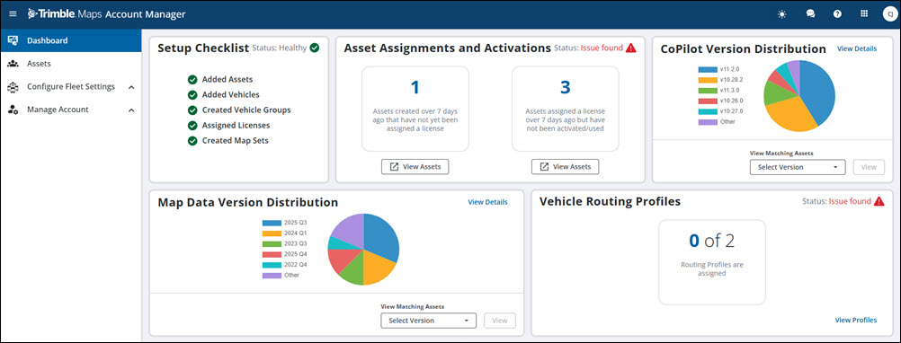Click the Manage Account gear icon
The width and height of the screenshot is (901, 343).
pos(13,110)
